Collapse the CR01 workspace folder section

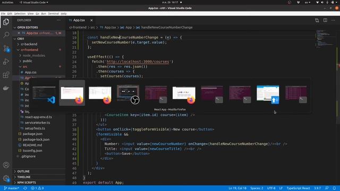[39, 39]
